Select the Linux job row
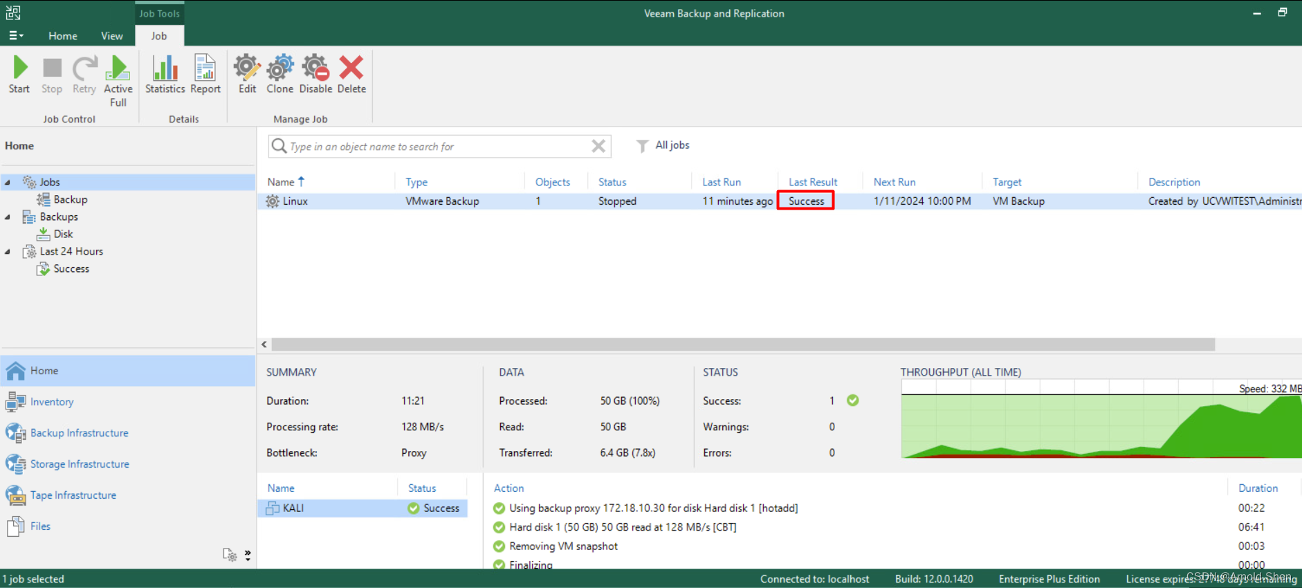 pyautogui.click(x=780, y=201)
